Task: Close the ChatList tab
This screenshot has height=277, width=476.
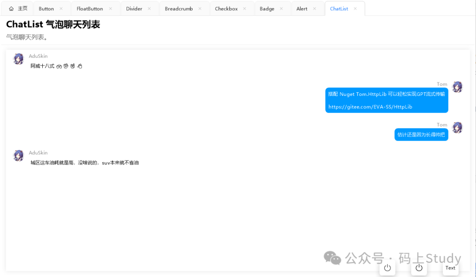Action: [x=355, y=9]
